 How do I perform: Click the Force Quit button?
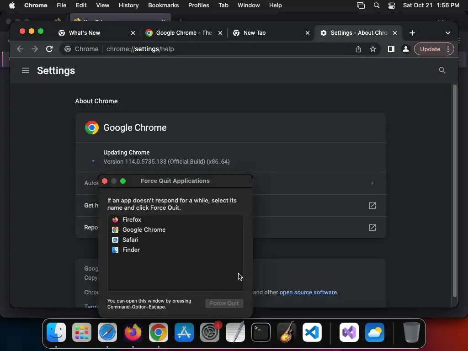pyautogui.click(x=224, y=303)
